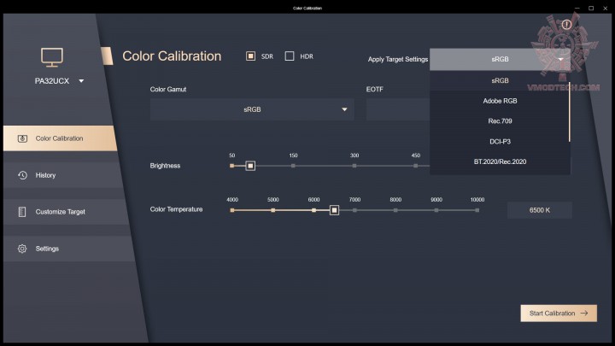Click the PA32UCX monitor name
Viewport: 615px width, 346px height.
pyautogui.click(x=52, y=81)
